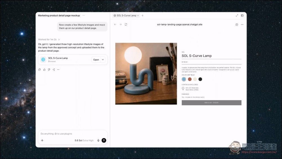Click the circled plus icon beside the URL
This screenshot has height=159, width=282.
pyautogui.click(x=237, y=24)
